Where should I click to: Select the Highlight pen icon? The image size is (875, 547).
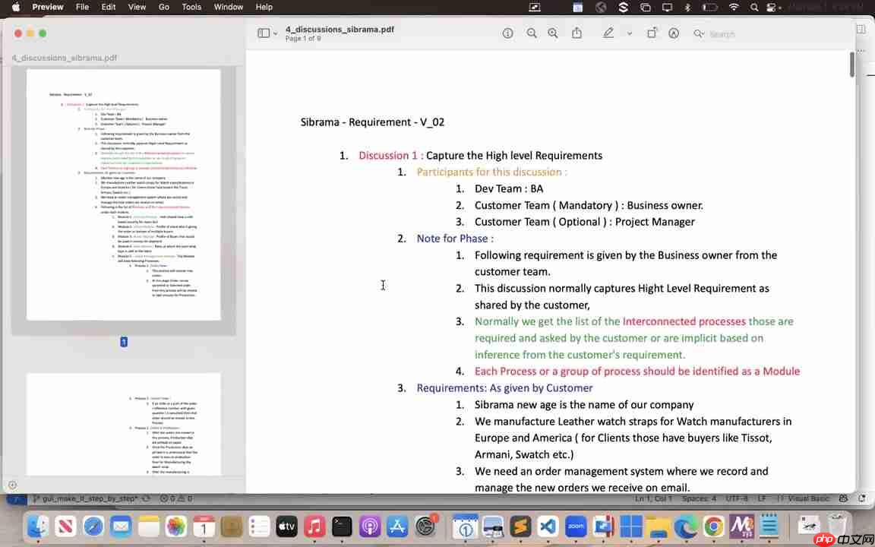[608, 33]
